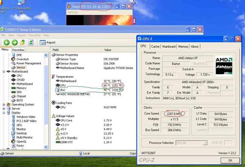This screenshot has width=245, height=167.
Task: Open the View menu in EVEREST
Action: click(11, 35)
